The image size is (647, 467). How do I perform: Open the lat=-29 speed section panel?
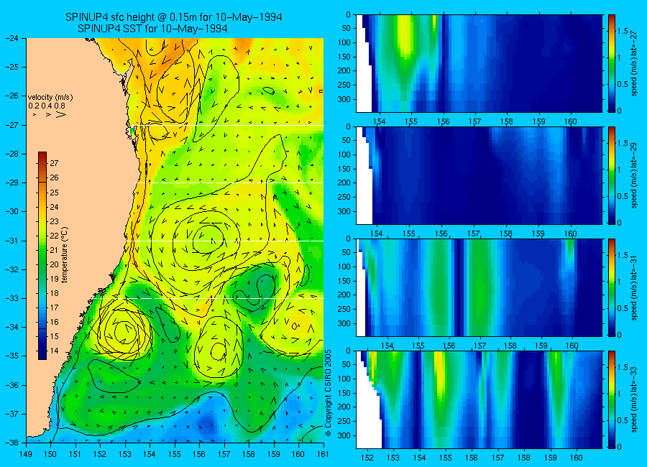[479, 176]
